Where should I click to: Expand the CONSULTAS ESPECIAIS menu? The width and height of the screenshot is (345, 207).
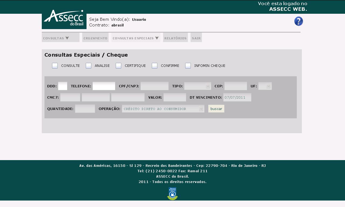pos(136,37)
